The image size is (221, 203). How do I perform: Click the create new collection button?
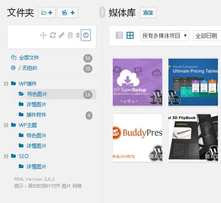(68, 13)
